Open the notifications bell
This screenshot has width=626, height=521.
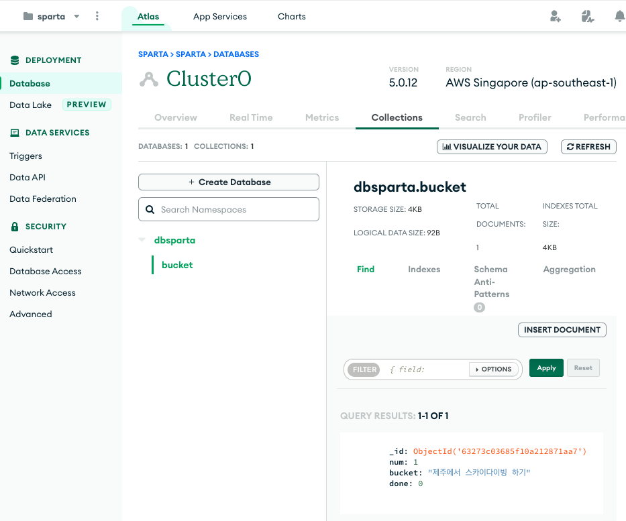click(619, 16)
